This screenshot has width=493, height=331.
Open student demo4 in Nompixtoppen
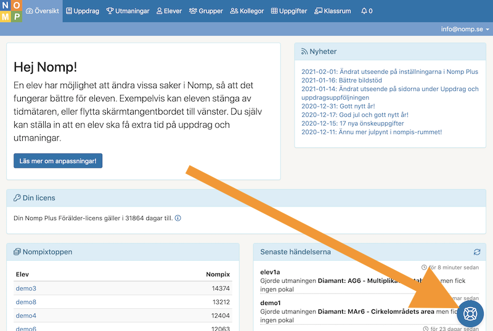(26, 316)
